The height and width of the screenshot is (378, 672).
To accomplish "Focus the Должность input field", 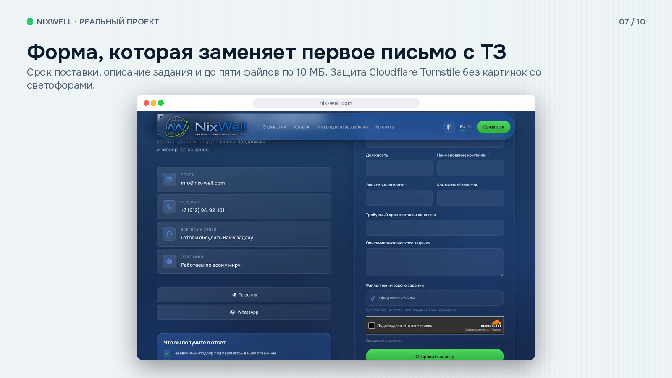I will tap(399, 168).
